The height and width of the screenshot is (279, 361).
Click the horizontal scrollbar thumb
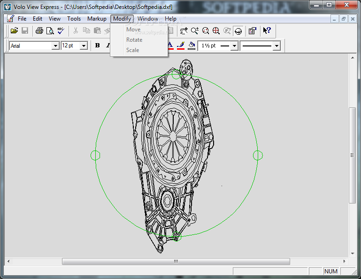176,261
